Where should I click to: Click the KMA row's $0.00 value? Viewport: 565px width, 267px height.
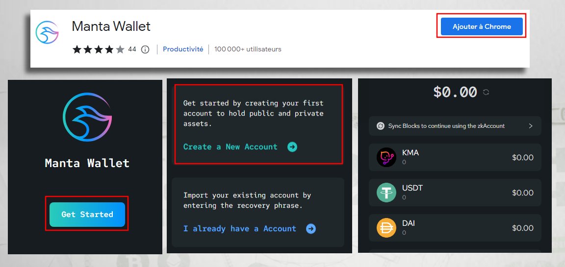tap(523, 158)
